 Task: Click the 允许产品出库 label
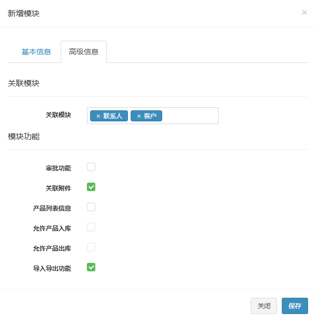click(52, 249)
